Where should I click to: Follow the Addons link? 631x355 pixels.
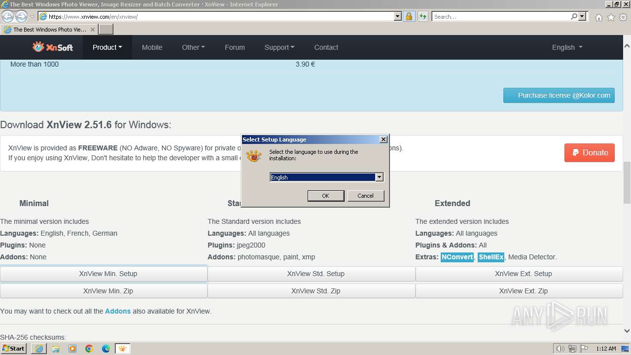pos(118,311)
